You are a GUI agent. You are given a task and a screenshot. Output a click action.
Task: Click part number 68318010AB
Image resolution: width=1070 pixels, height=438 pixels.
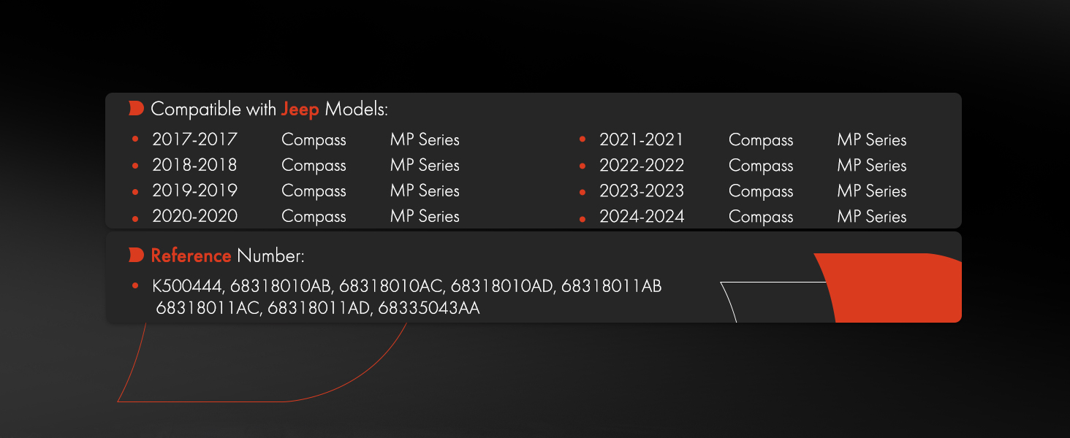click(281, 286)
